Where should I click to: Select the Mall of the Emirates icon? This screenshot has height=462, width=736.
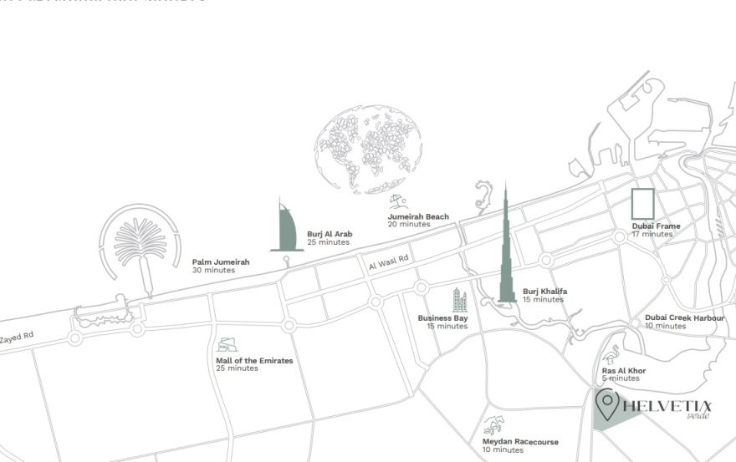point(227,345)
